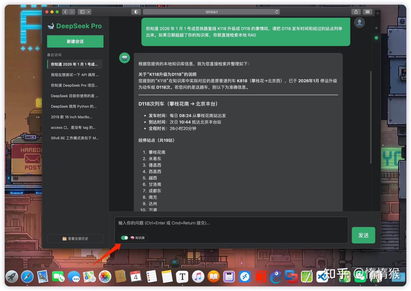Send the message with 发送
This screenshot has height=291, width=411.
coord(363,235)
